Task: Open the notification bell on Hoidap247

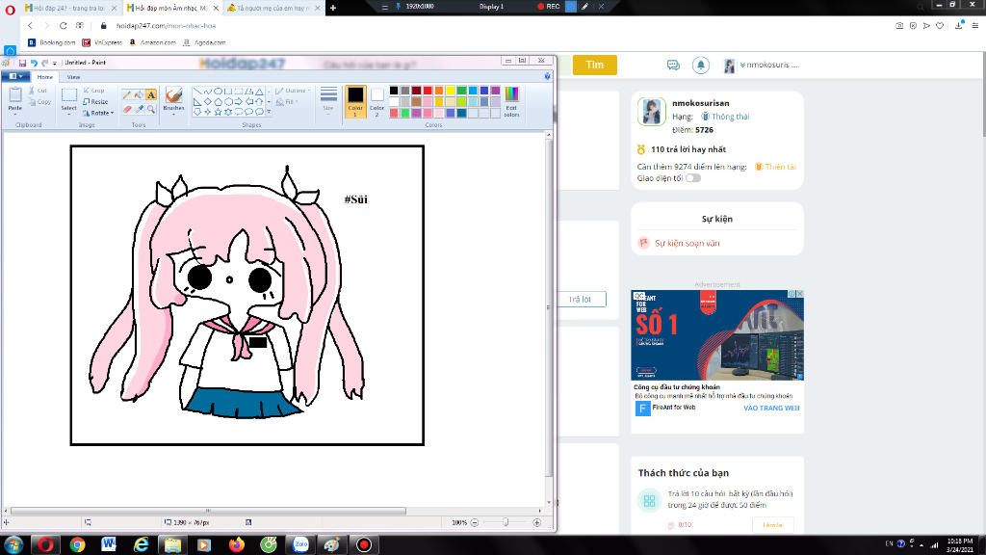Action: click(701, 65)
